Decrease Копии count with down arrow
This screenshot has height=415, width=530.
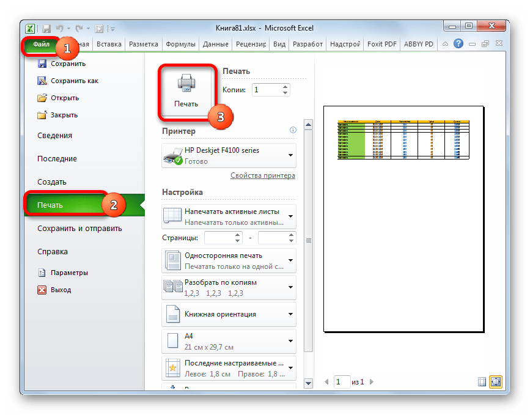point(285,93)
